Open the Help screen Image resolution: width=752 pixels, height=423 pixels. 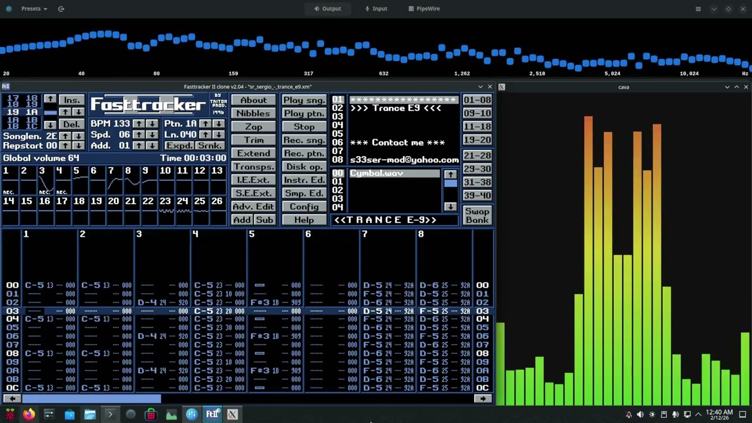pos(304,220)
